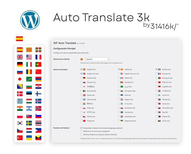Choose the French flag in the selector grid
Screen dimensions: 191x154
click(x=38, y=57)
